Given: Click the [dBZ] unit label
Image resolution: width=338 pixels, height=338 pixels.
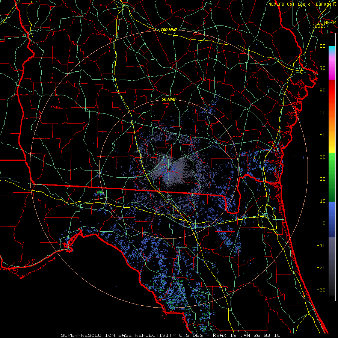Looking at the screenshot, I should pos(319,26).
